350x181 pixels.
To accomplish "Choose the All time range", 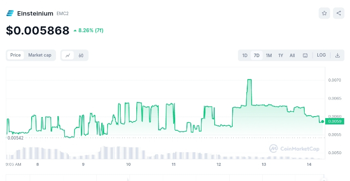I will point(292,55).
